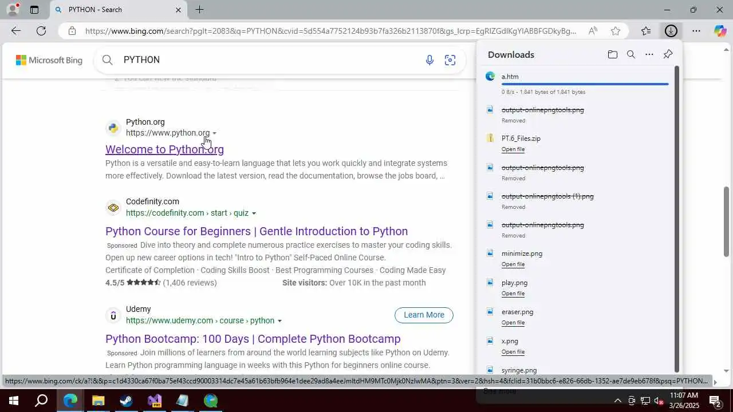Expand dropdown arrow next to python.org URL

pyautogui.click(x=215, y=133)
